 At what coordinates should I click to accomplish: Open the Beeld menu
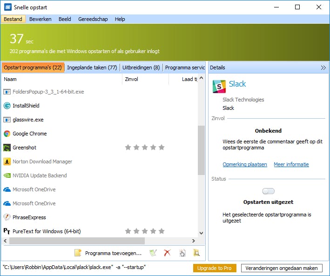tap(65, 19)
